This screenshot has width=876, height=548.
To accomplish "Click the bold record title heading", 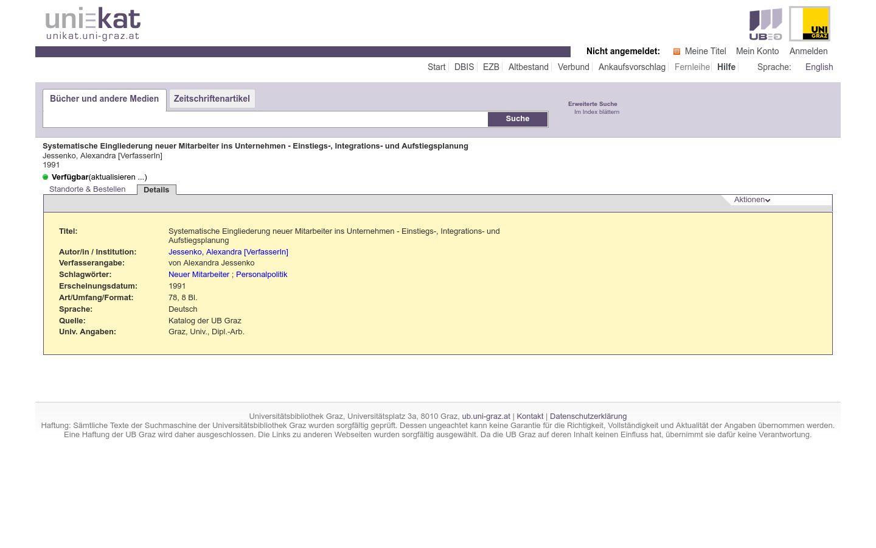I will [255, 146].
